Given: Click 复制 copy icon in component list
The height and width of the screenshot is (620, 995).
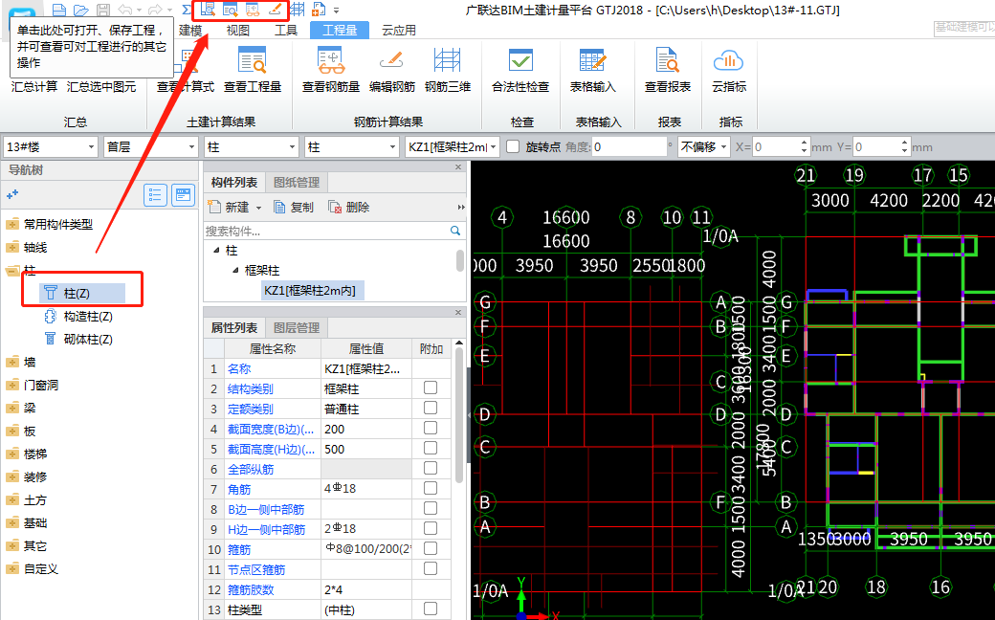Looking at the screenshot, I should (x=293, y=208).
